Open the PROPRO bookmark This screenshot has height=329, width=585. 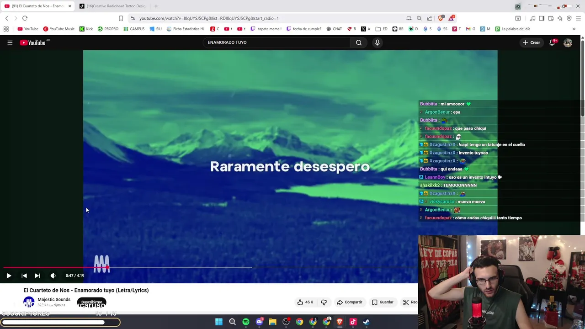[x=108, y=29]
